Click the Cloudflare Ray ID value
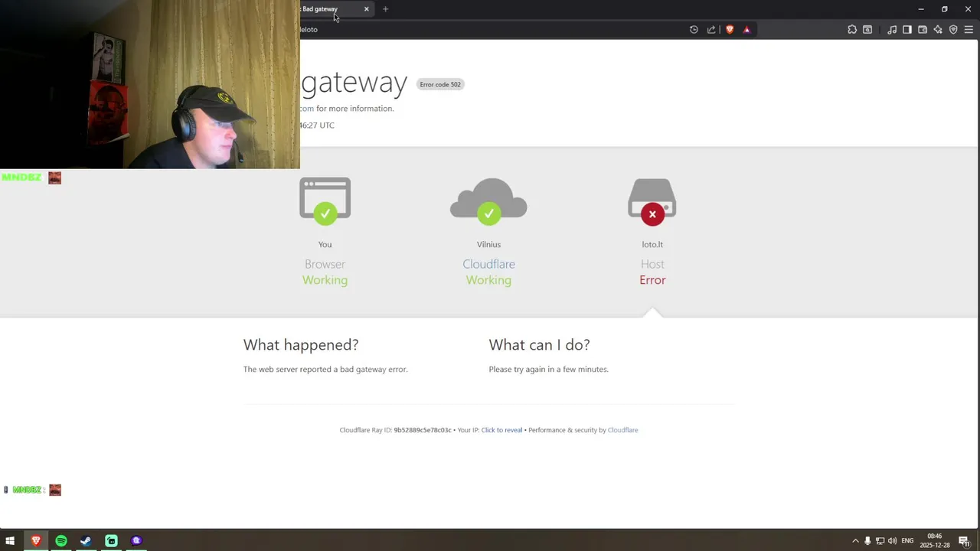 [x=423, y=430]
